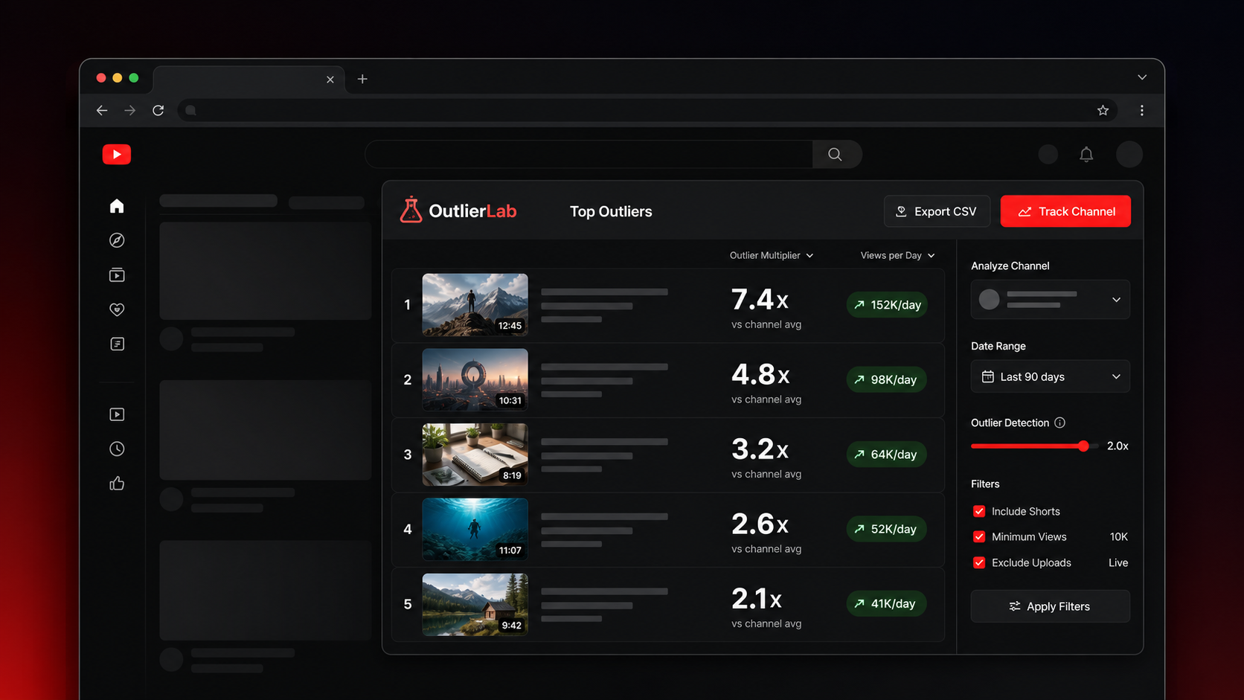Image resolution: width=1244 pixels, height=700 pixels.
Task: Open the Last 90 days dropdown
Action: (1051, 376)
